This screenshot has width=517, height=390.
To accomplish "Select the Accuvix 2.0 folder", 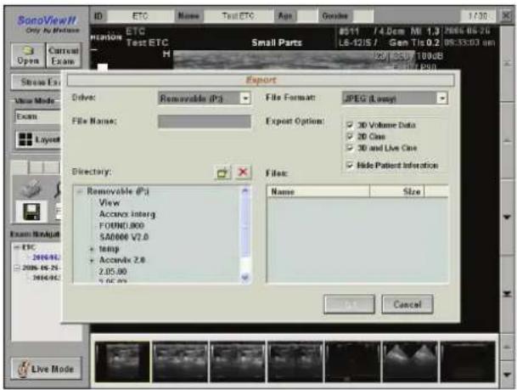I will (x=122, y=260).
